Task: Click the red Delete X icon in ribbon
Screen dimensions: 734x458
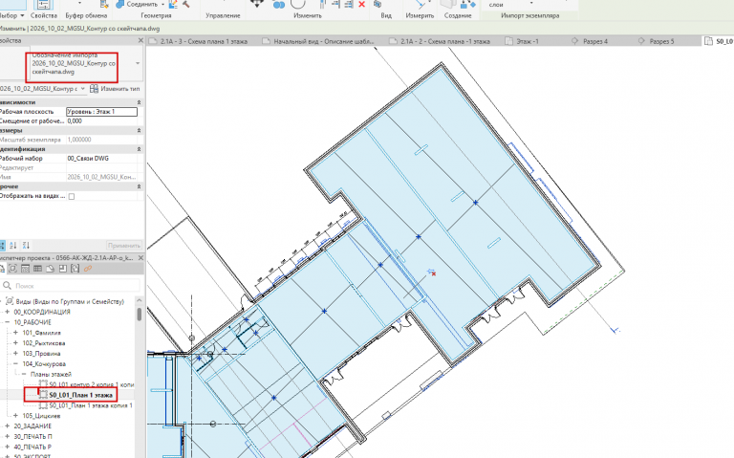Action: [x=361, y=4]
